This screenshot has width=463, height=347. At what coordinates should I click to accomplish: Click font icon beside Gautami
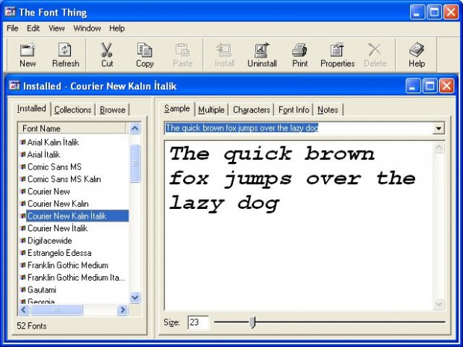pos(22,290)
